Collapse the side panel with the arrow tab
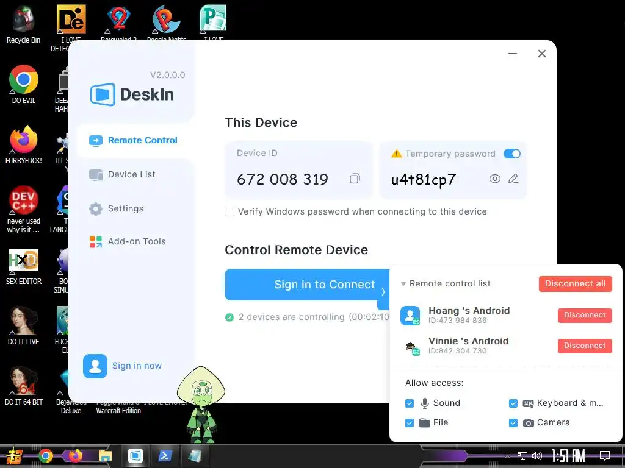Image resolution: width=625 pixels, height=468 pixels. pos(383,292)
